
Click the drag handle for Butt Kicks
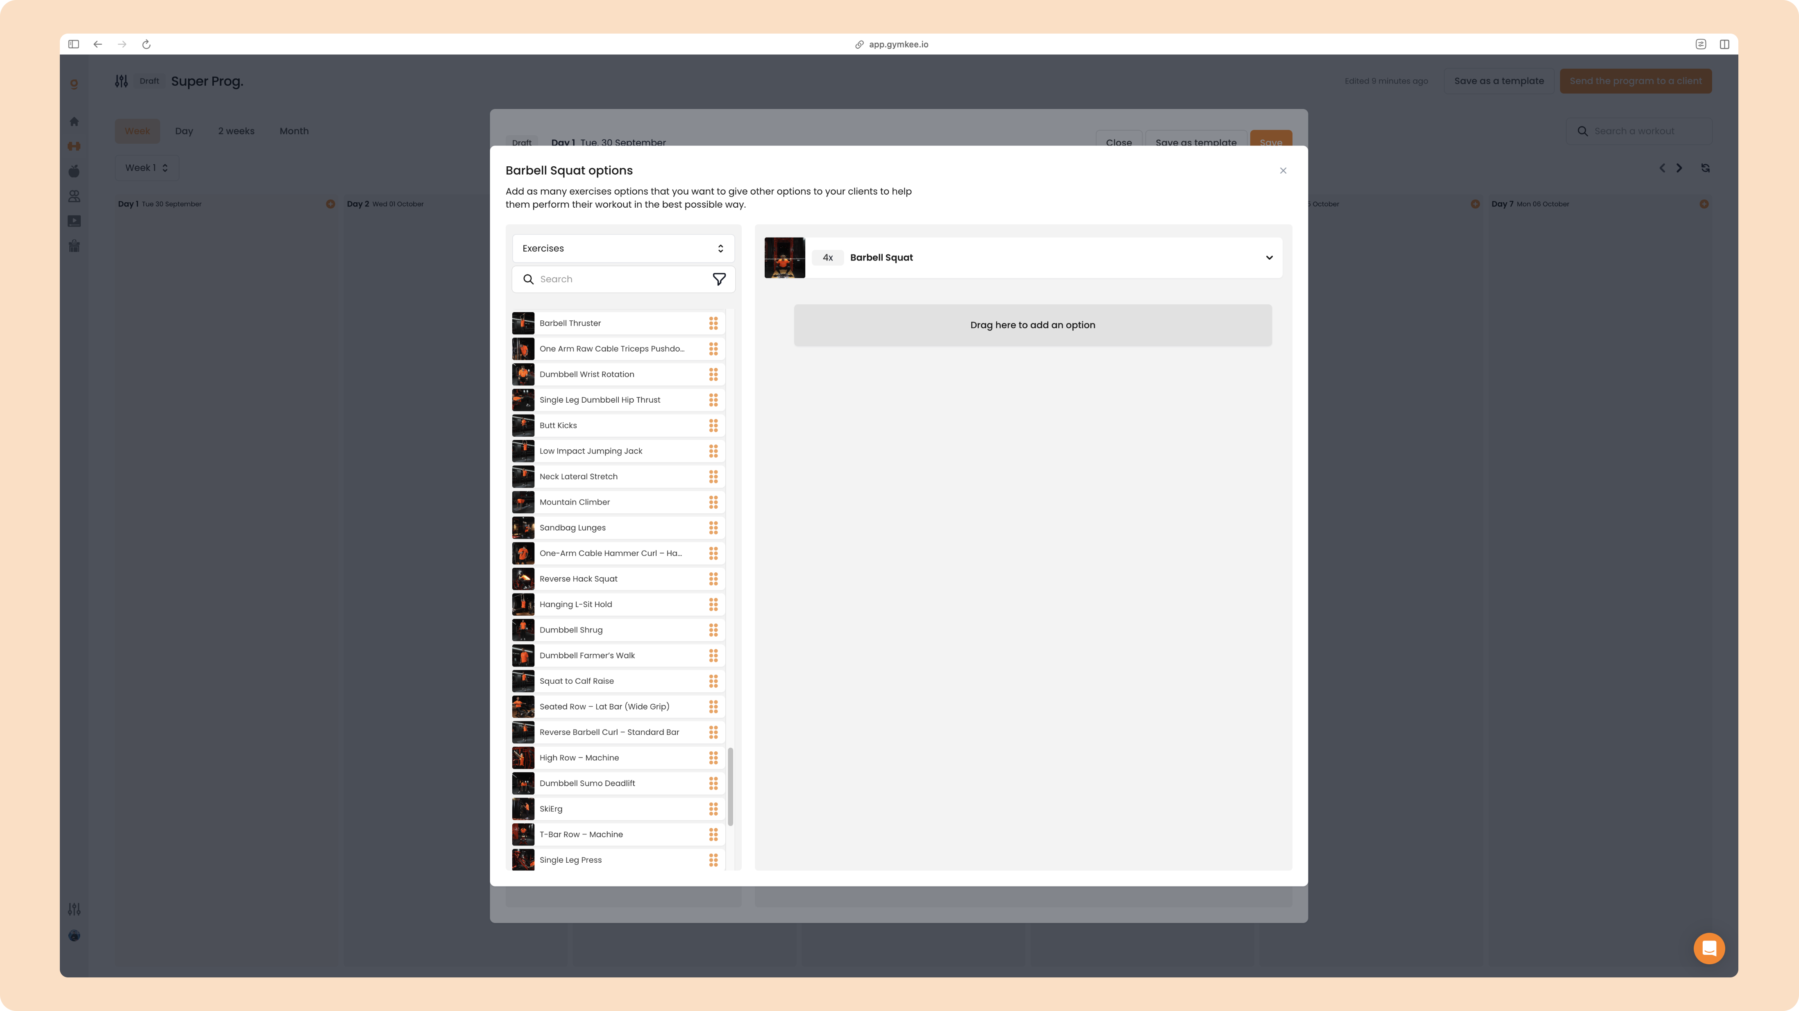[x=713, y=425]
